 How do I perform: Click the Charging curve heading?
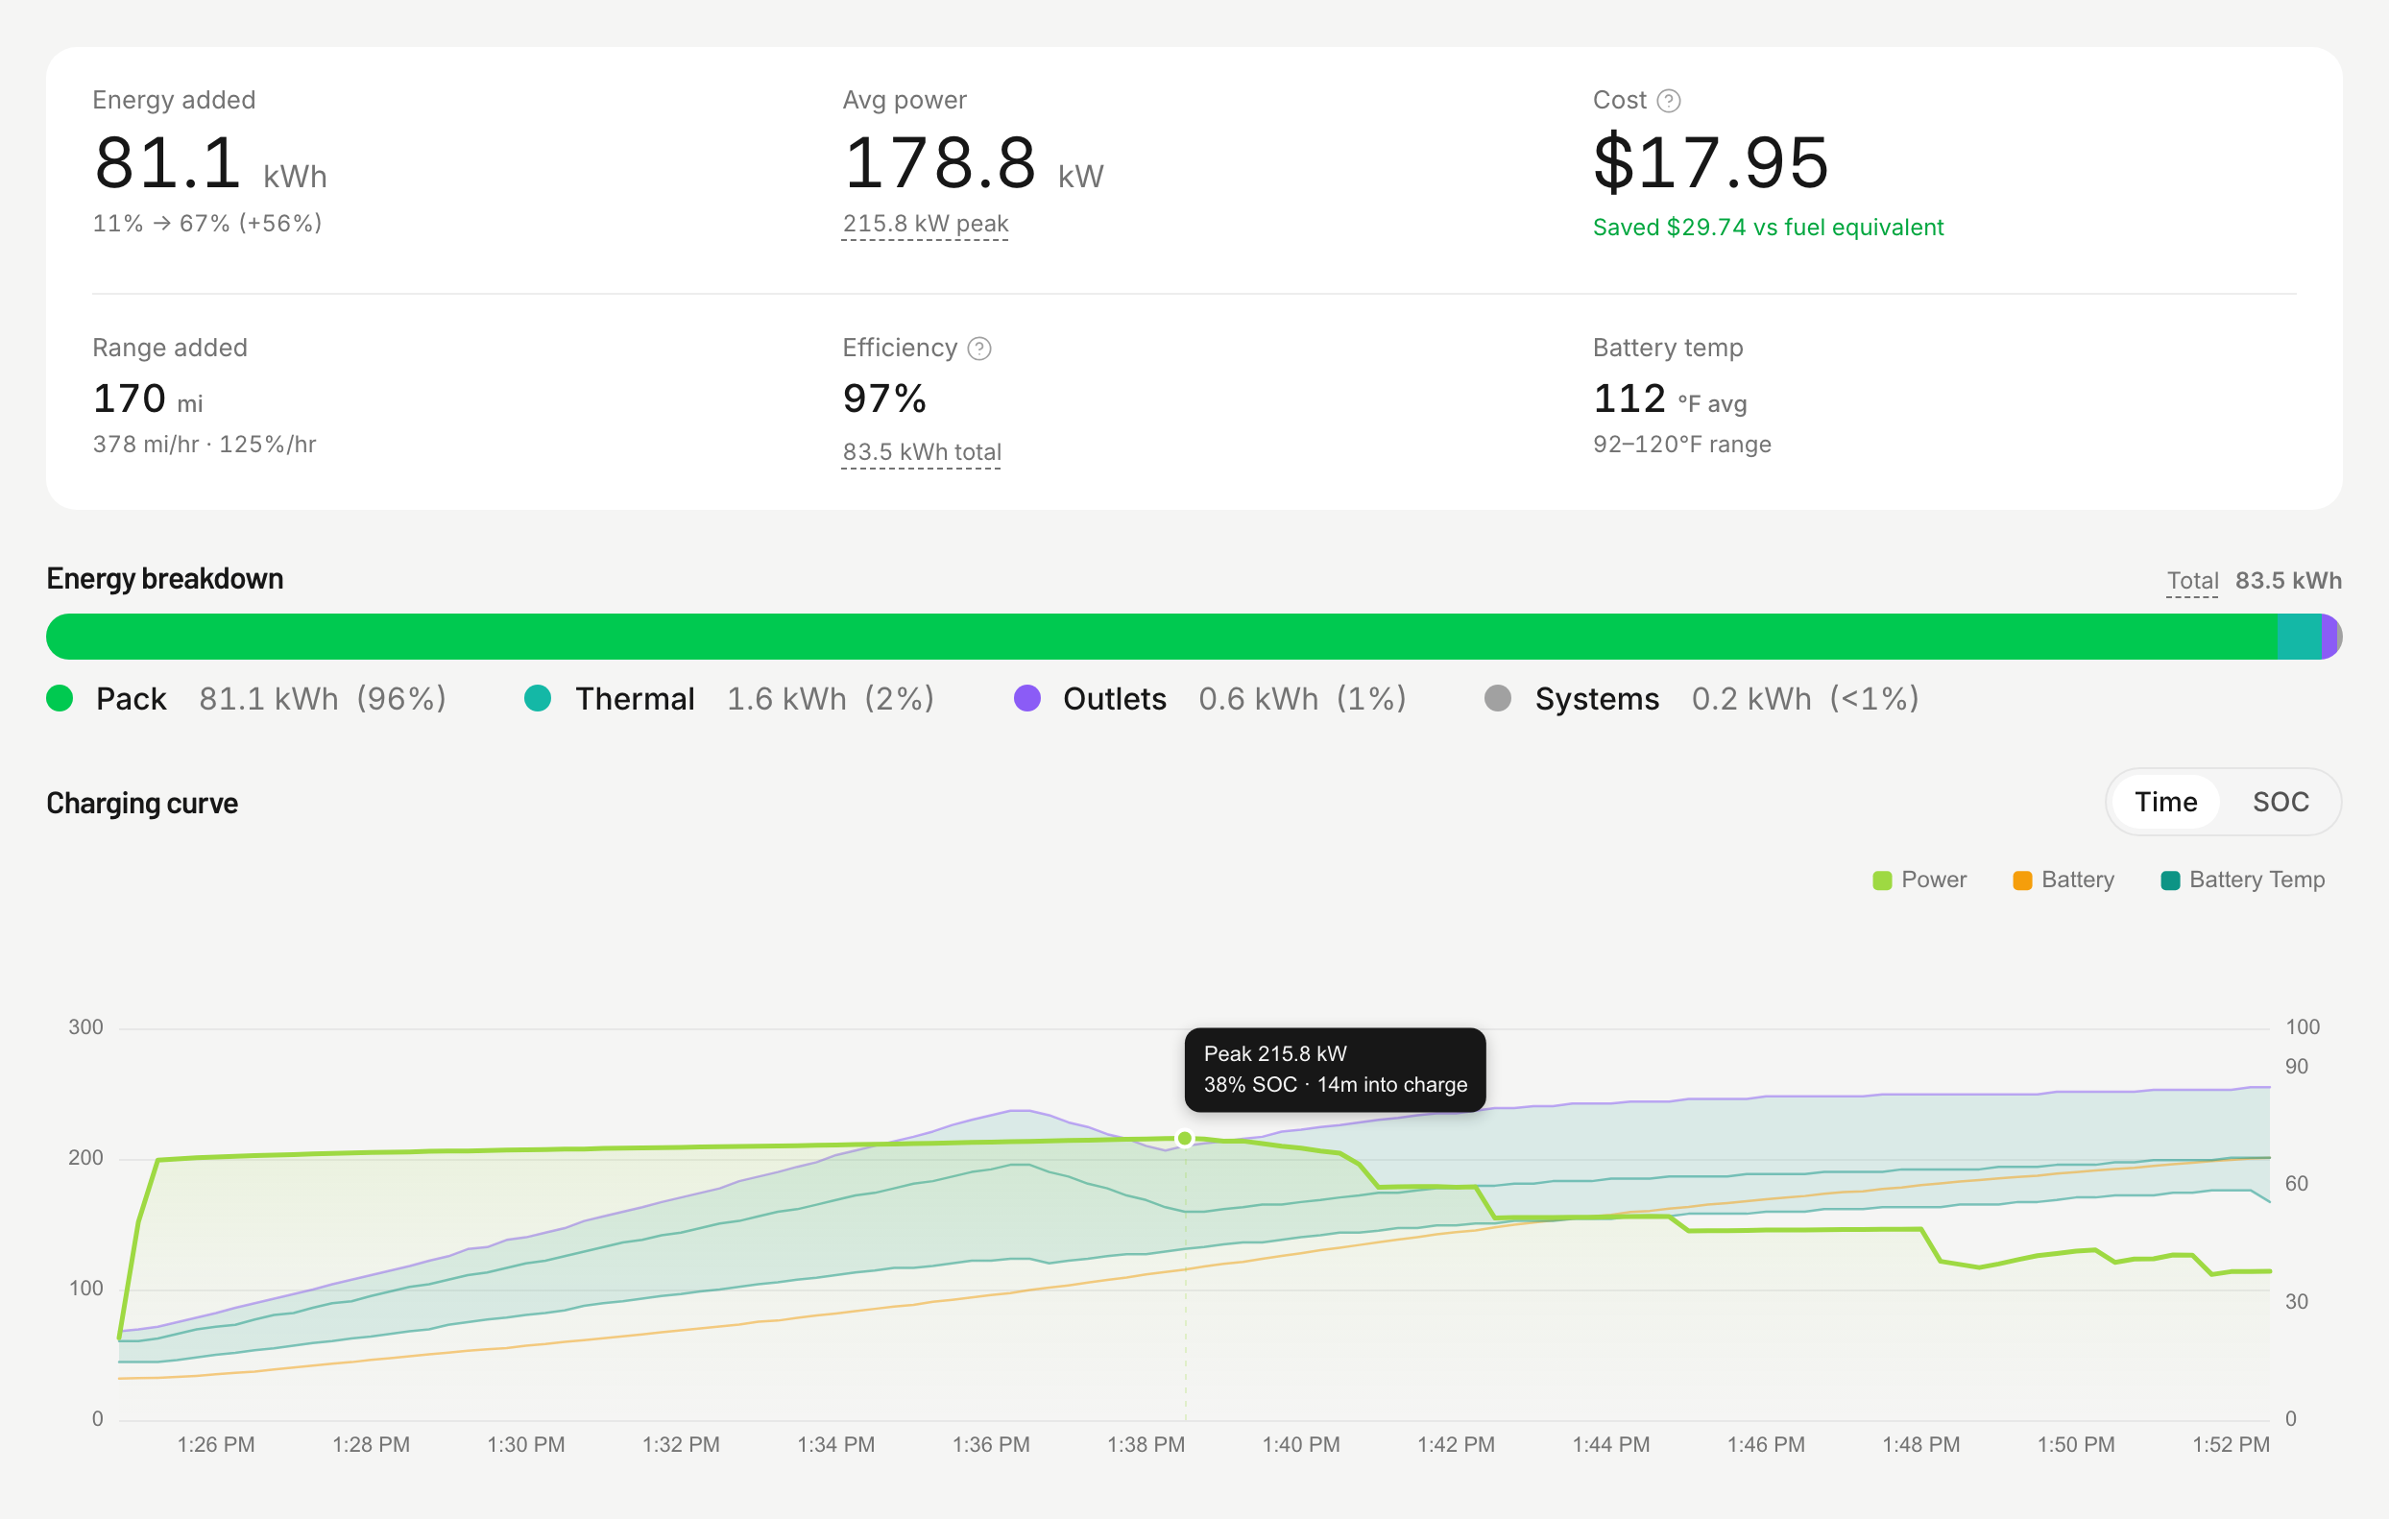[x=142, y=803]
